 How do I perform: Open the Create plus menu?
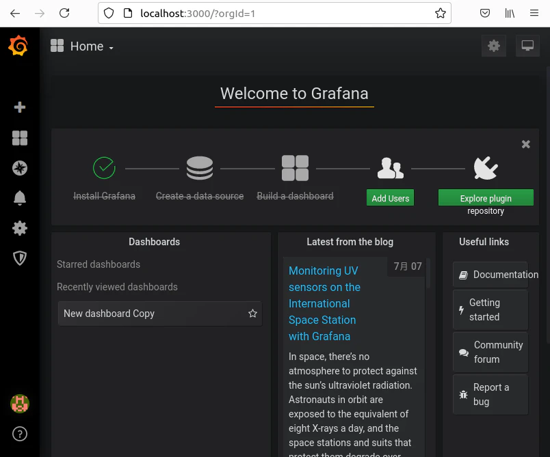[x=20, y=107]
